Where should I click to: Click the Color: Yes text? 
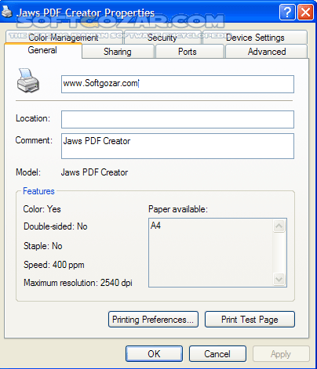42,209
